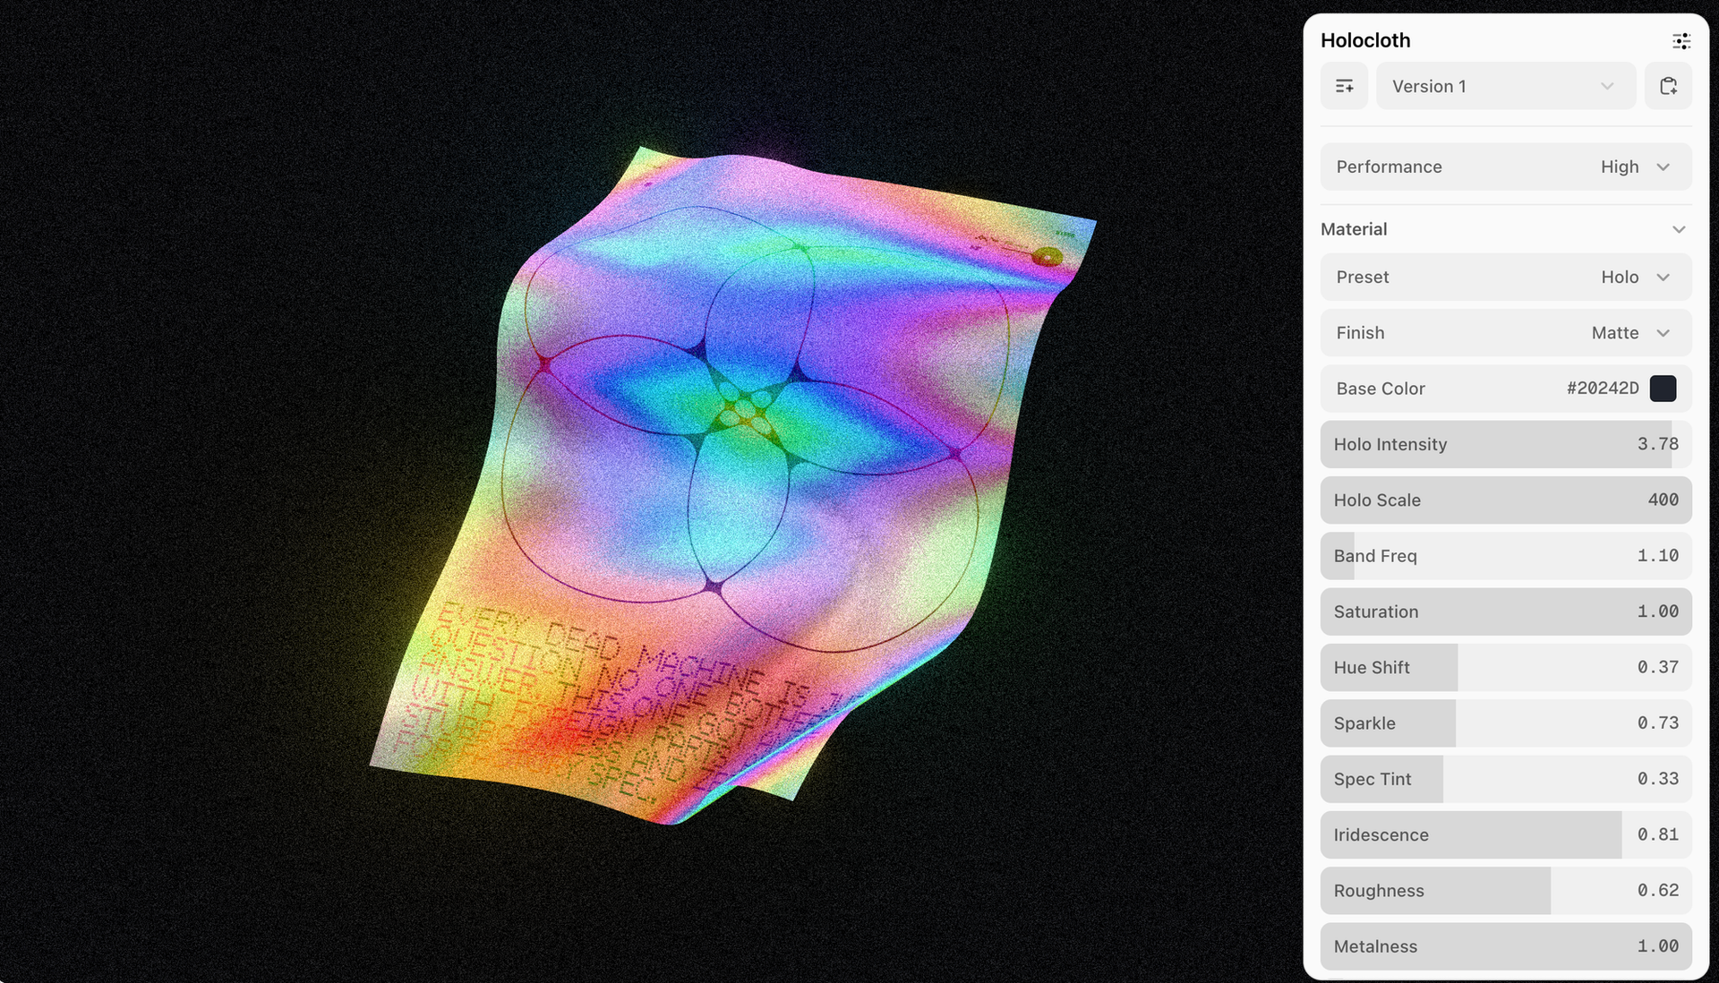
Task: Click the copy-to-clipboard icon beside Version 1
Action: point(1668,86)
